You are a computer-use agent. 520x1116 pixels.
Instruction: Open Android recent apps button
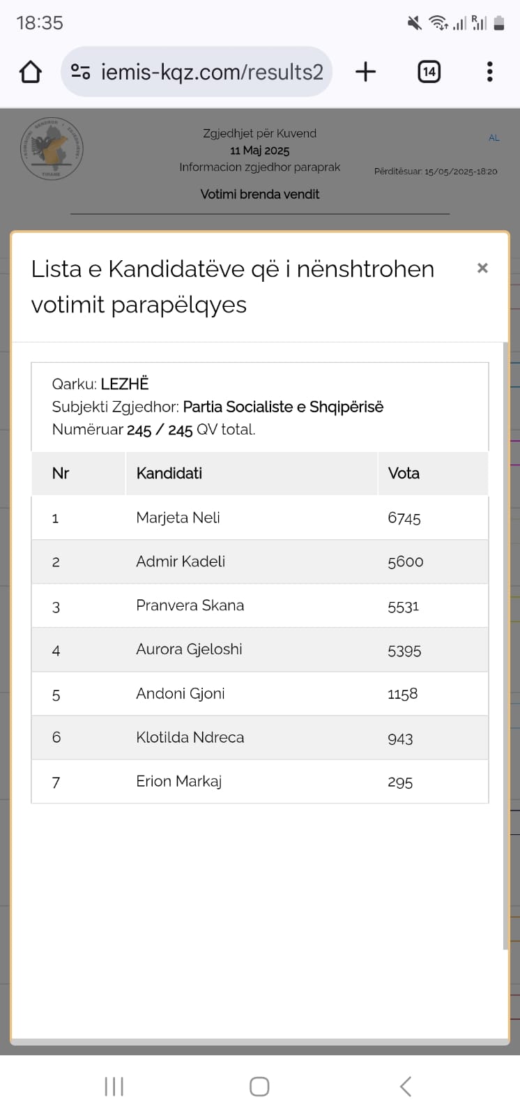point(114,1086)
